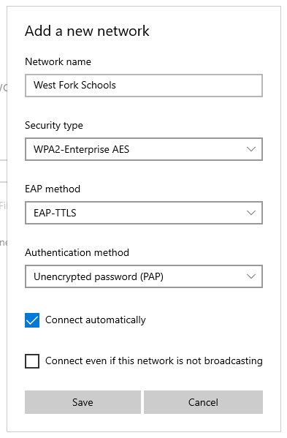Viewport: 287px width, 438px height.
Task: Open the Security type dropdown
Action: pos(144,149)
